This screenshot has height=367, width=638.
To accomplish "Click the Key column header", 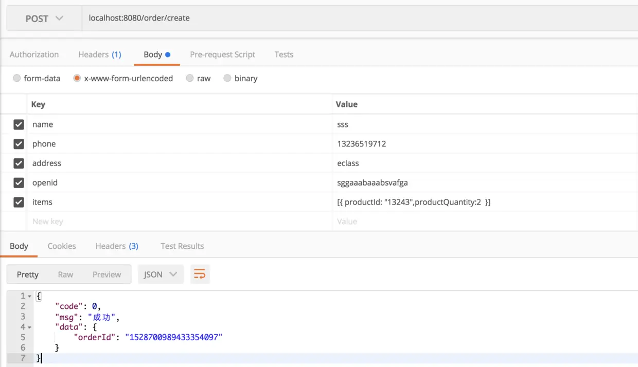I will (38, 104).
